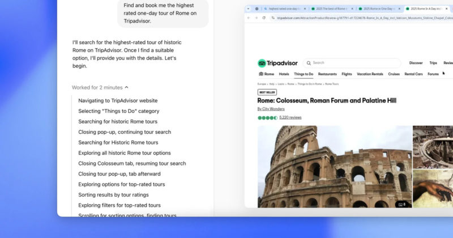Viewport: 453px width, 238px height.
Task: Close the "2025 Rome In A Day" tab
Action: pyautogui.click(x=450, y=8)
